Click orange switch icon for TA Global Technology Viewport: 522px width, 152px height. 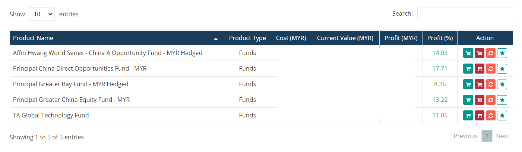point(491,116)
